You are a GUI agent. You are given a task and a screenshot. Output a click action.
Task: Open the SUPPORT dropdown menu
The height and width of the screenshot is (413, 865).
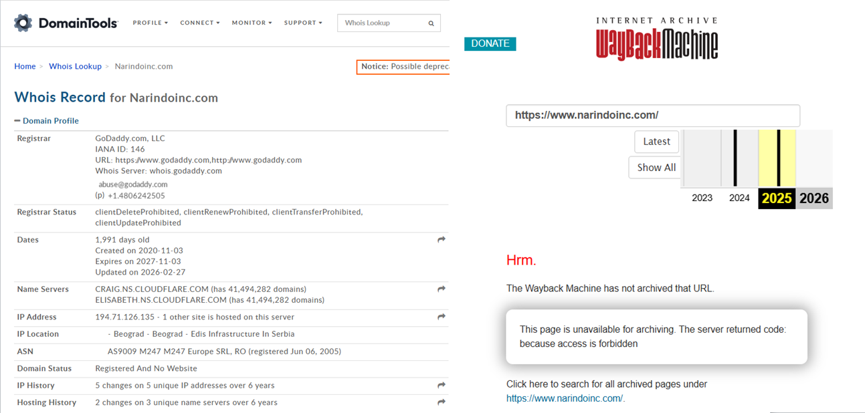click(303, 23)
